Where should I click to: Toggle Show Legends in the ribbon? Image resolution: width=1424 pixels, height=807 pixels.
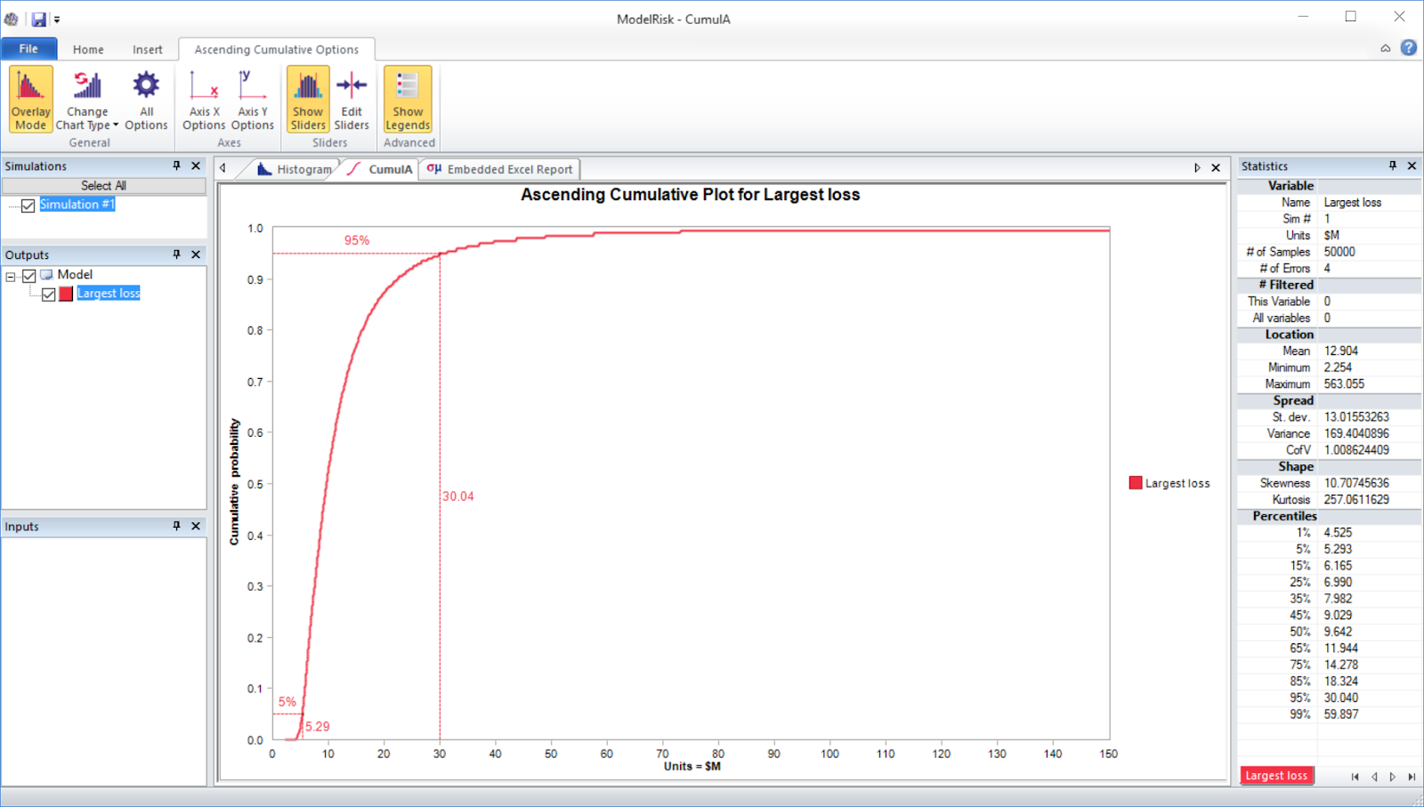coord(408,99)
